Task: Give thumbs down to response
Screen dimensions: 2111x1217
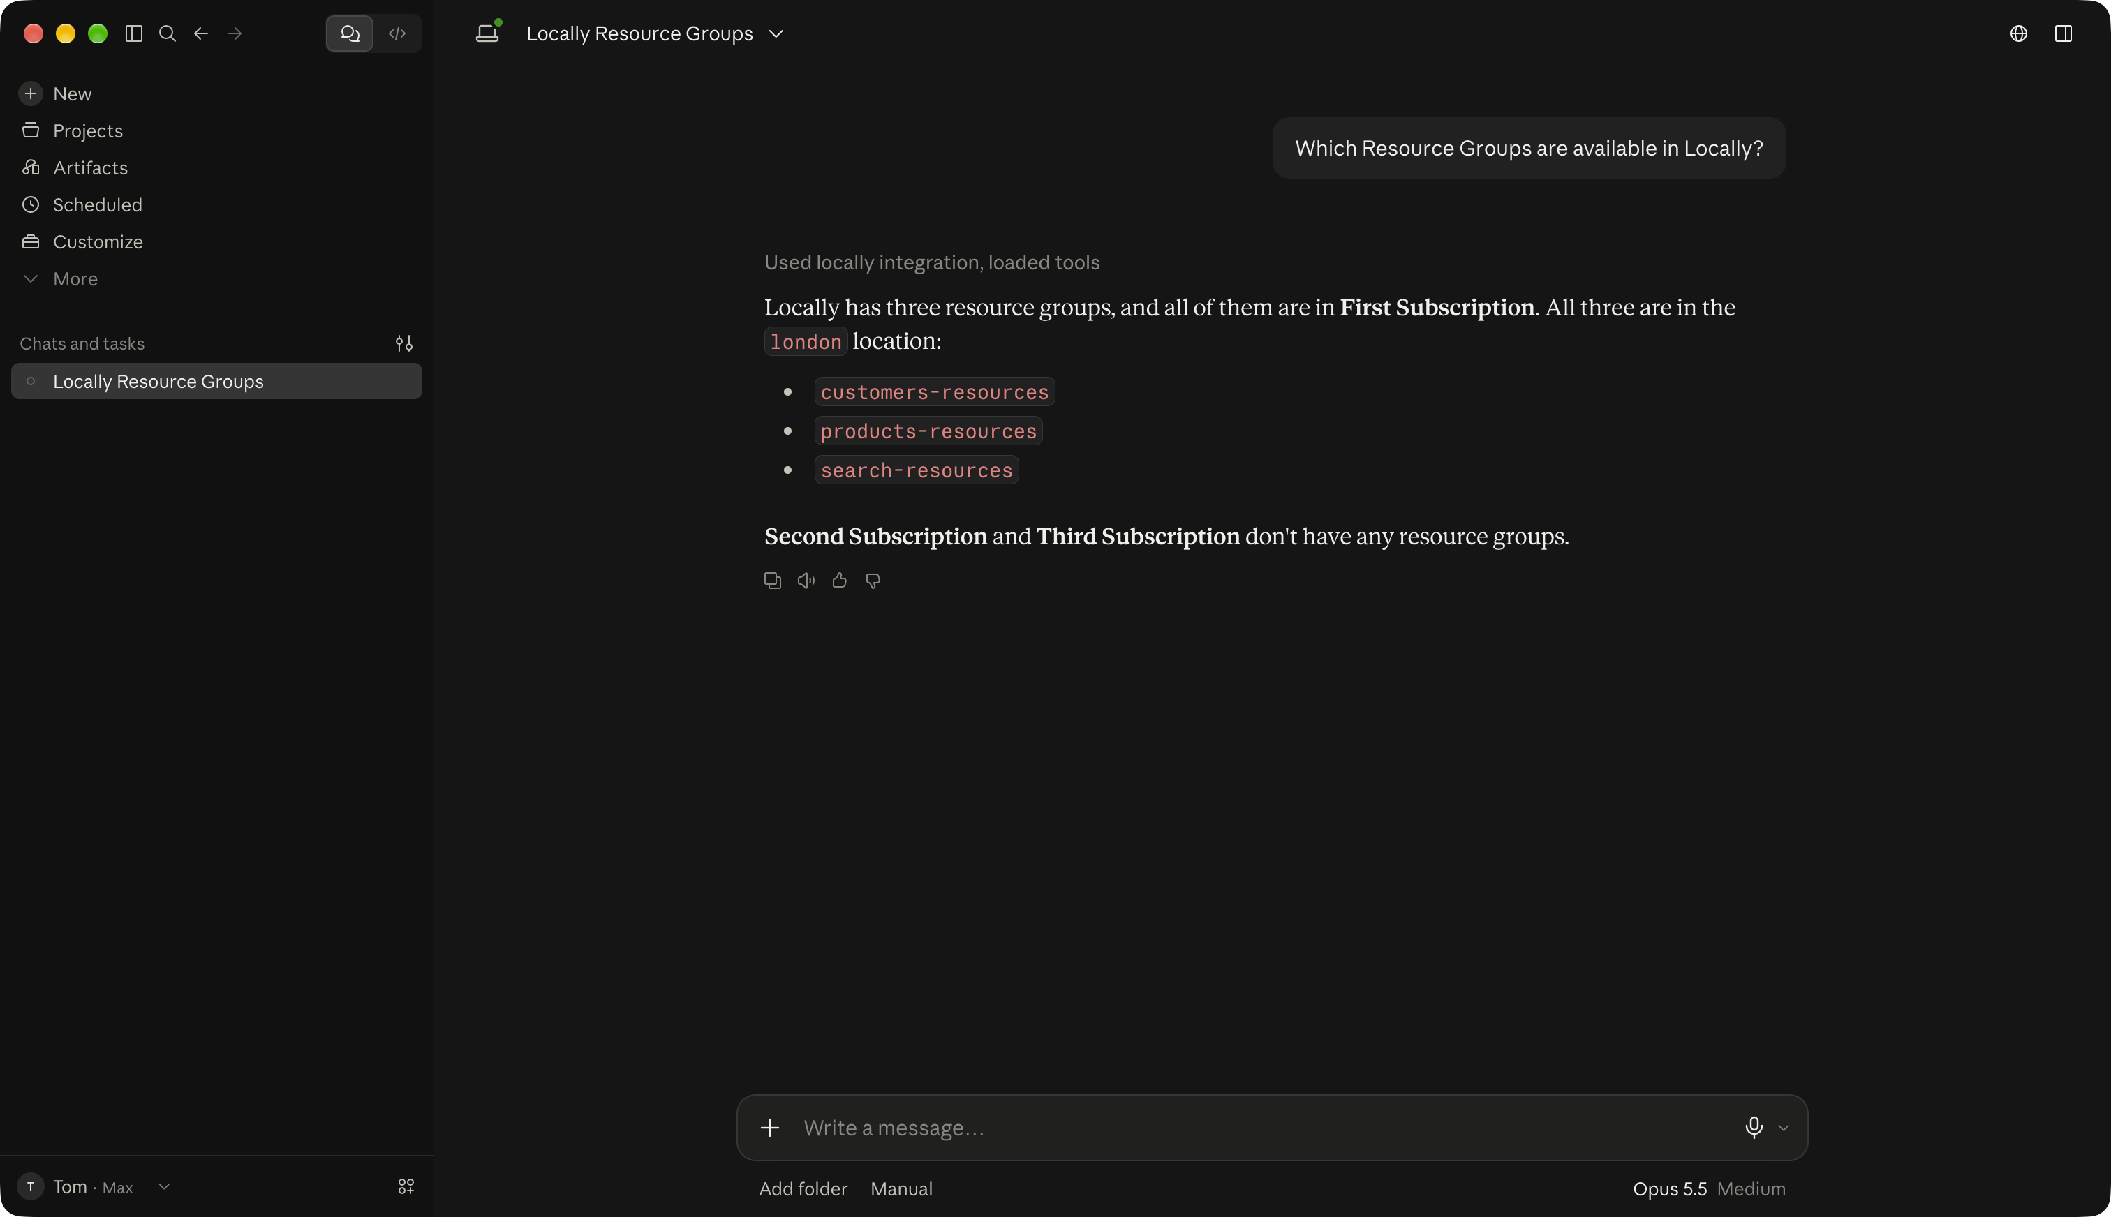Action: [x=873, y=580]
